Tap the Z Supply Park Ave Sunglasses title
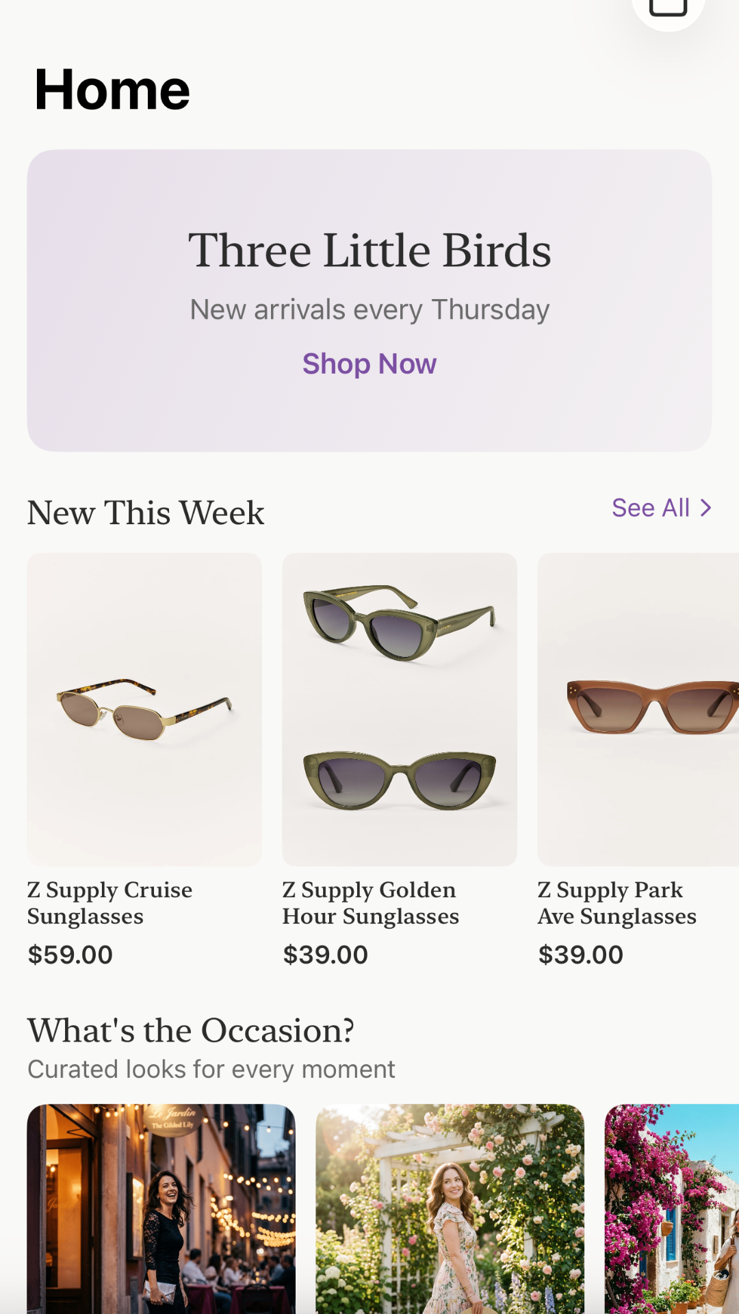 (x=617, y=903)
